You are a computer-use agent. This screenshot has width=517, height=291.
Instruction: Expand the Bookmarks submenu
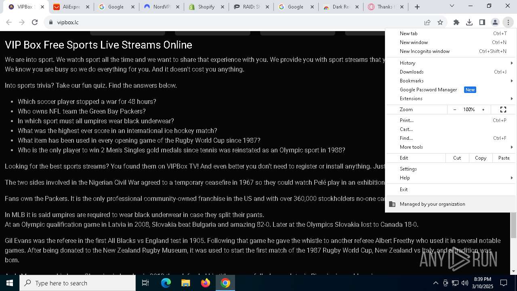(451, 81)
